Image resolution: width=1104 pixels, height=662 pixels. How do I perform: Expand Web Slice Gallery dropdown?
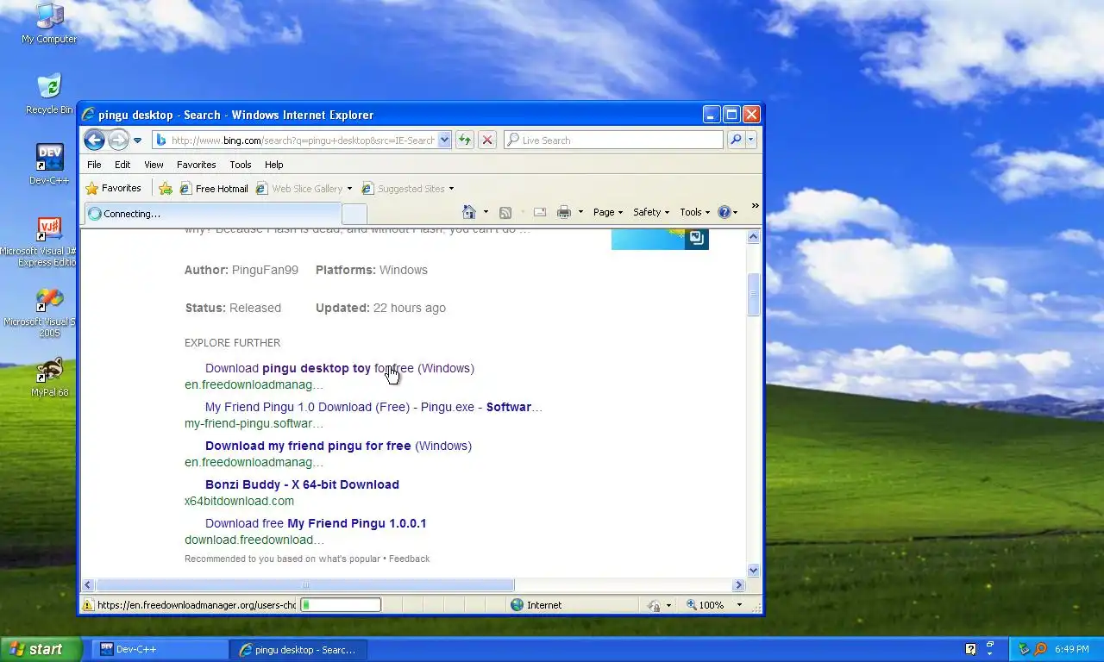point(349,189)
